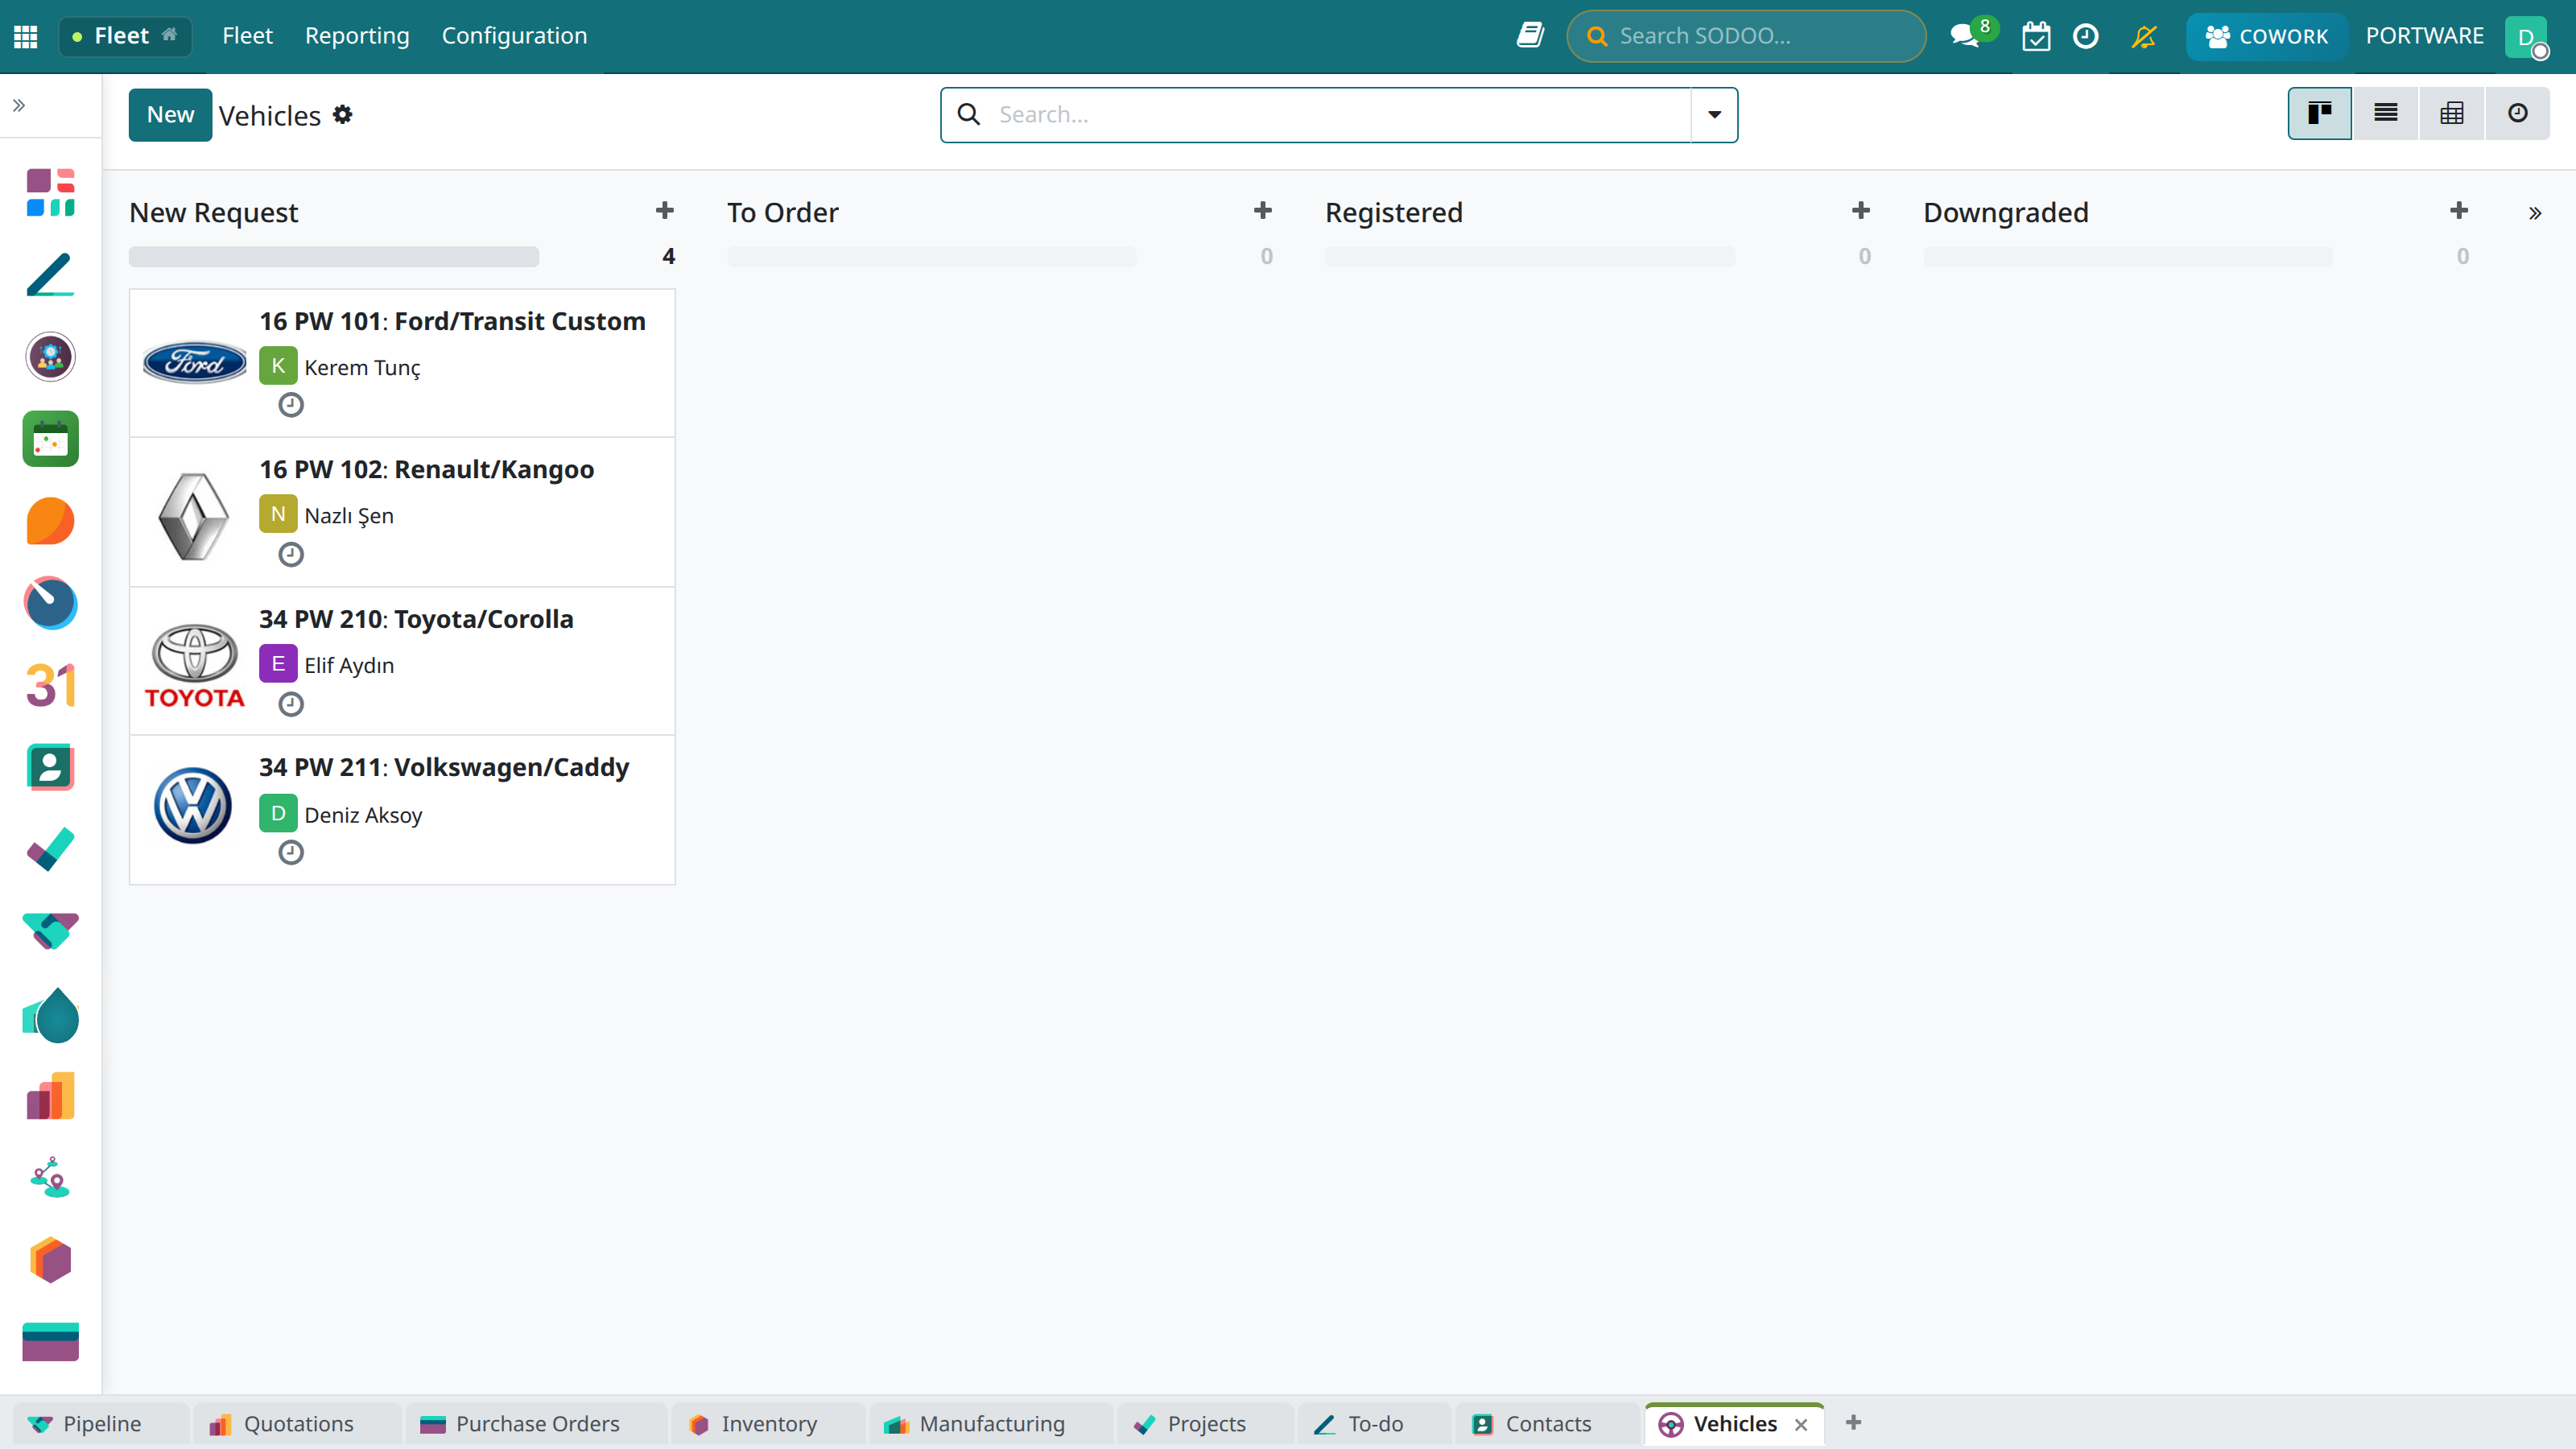
Task: Switch to list view
Action: tap(2386, 113)
